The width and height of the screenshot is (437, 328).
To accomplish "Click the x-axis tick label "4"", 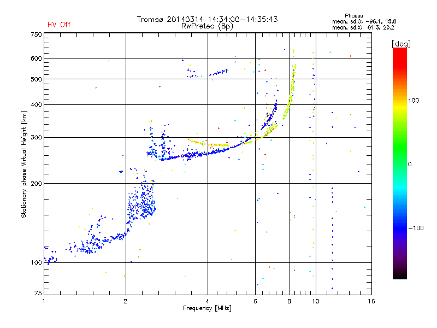I will click(208, 301).
